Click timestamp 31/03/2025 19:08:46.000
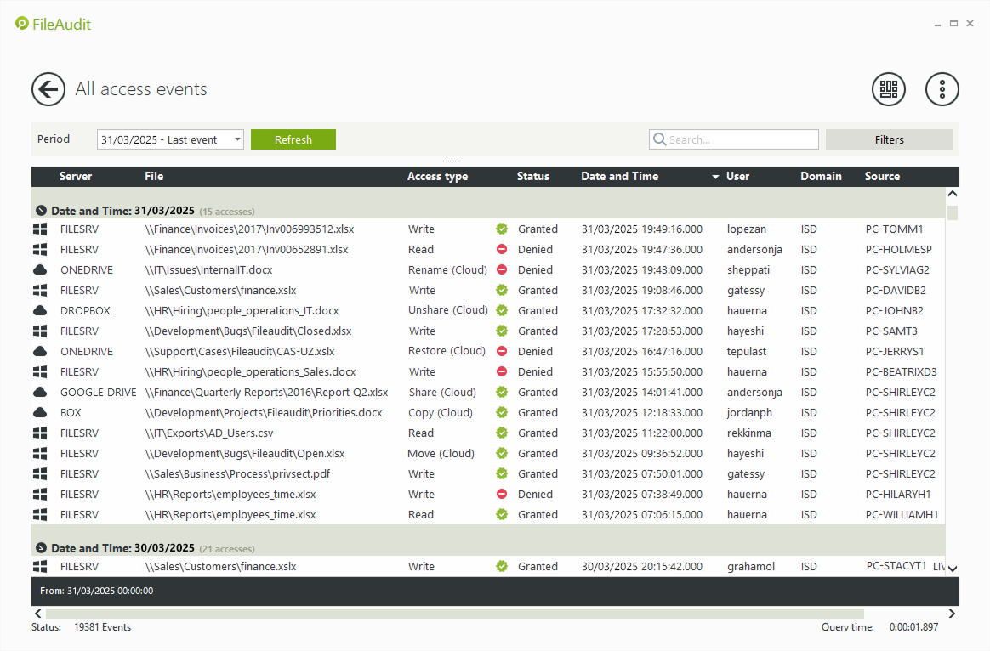The image size is (990, 651). pyautogui.click(x=641, y=290)
